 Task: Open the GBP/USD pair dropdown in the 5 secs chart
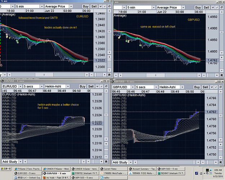(133, 87)
